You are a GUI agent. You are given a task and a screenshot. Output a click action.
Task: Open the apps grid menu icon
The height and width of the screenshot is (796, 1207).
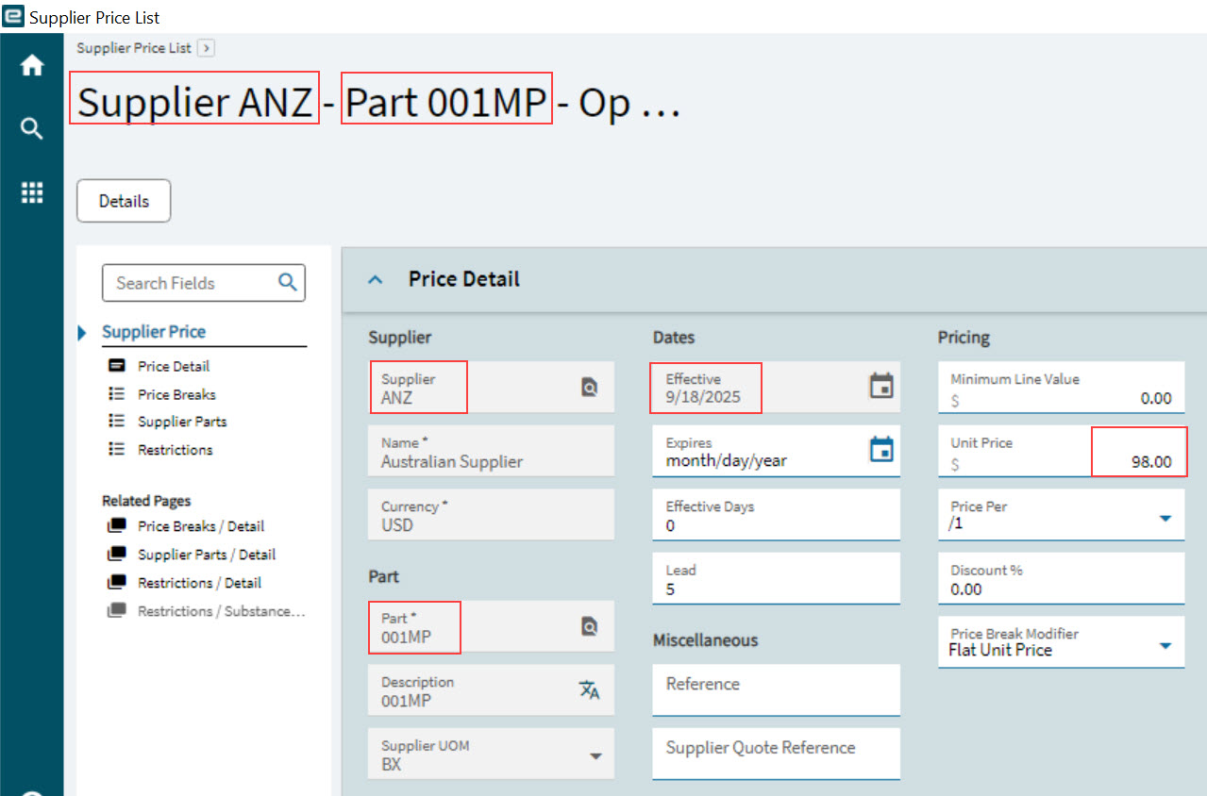point(32,193)
